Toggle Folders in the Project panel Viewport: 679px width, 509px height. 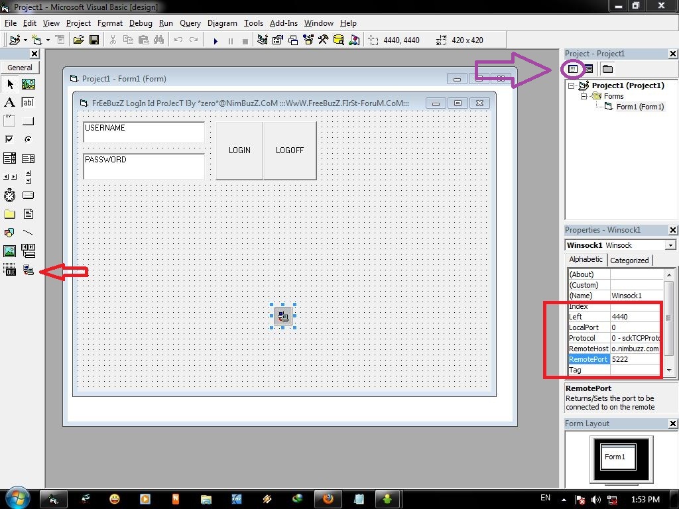pos(607,69)
